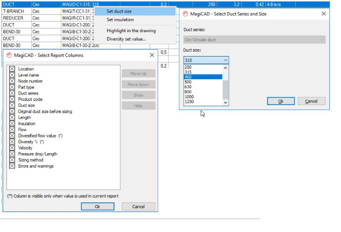Select 1250 in duct size list

tap(203, 102)
